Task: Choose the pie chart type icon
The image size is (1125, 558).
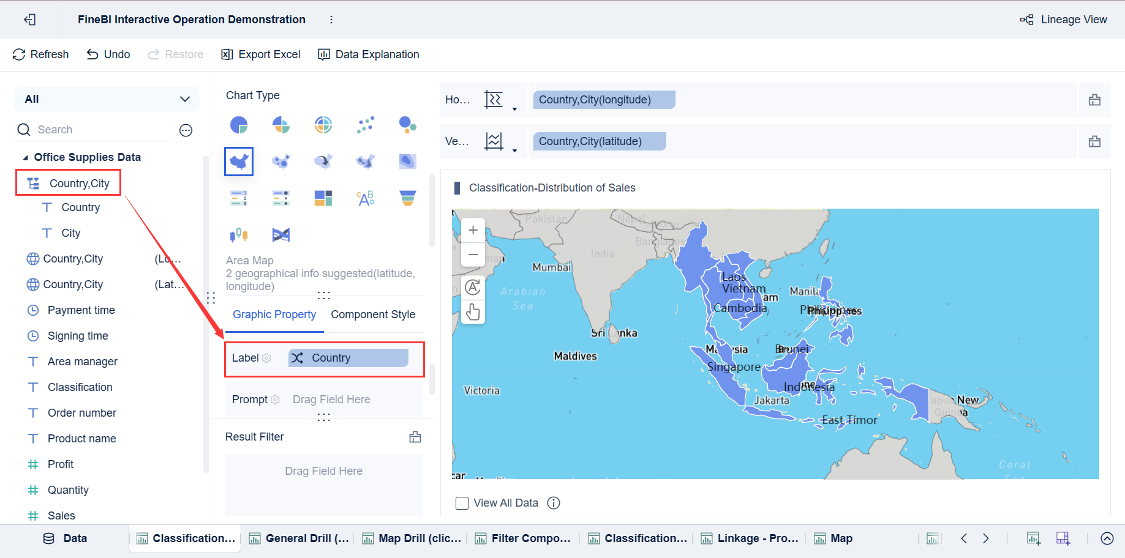Action: point(239,125)
